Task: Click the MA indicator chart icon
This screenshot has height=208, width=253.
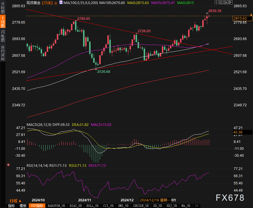Action: (61, 3)
